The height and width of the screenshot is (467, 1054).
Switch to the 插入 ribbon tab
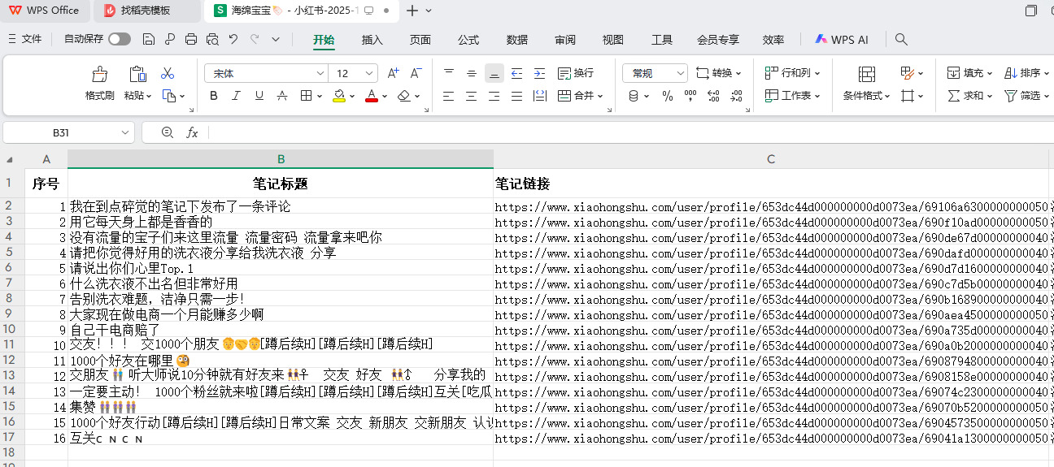(x=372, y=39)
